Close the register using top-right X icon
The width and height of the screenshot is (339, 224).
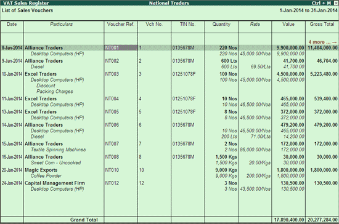click(x=335, y=3)
